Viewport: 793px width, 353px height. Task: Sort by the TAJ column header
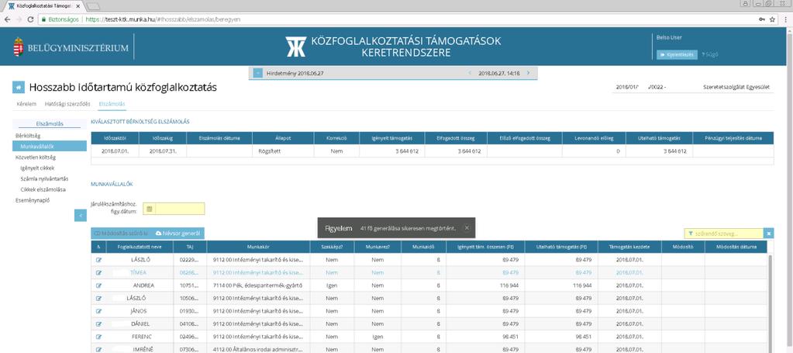[x=190, y=247]
